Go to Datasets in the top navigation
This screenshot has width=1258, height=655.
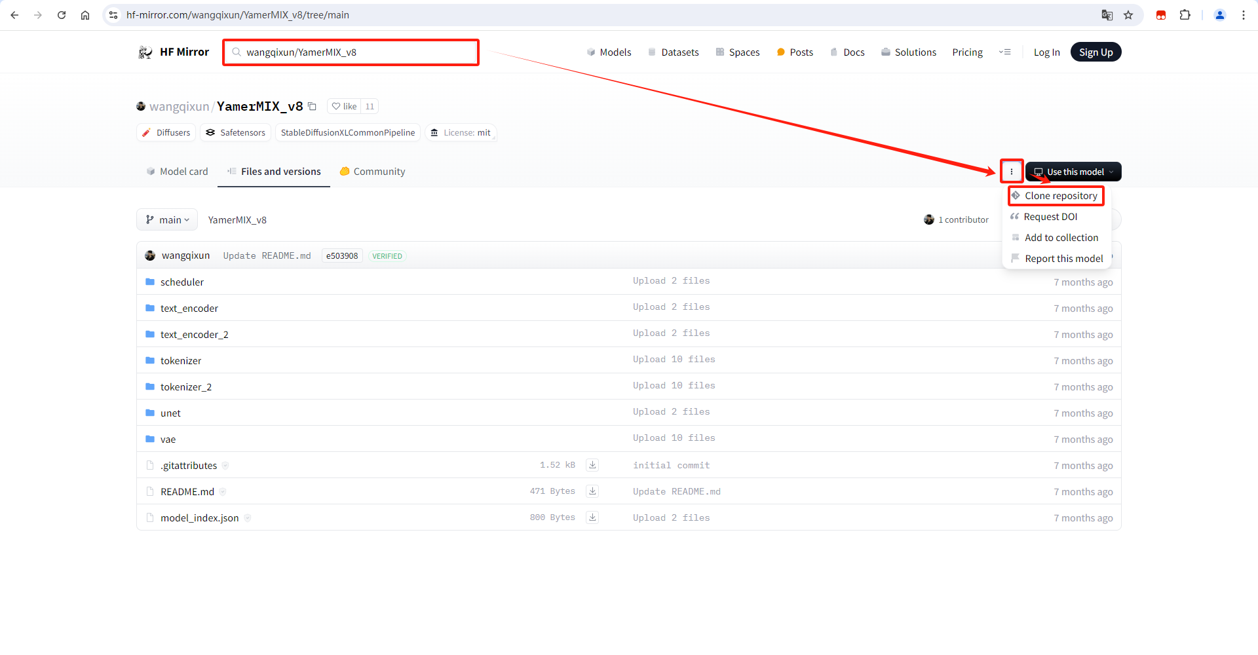click(674, 52)
